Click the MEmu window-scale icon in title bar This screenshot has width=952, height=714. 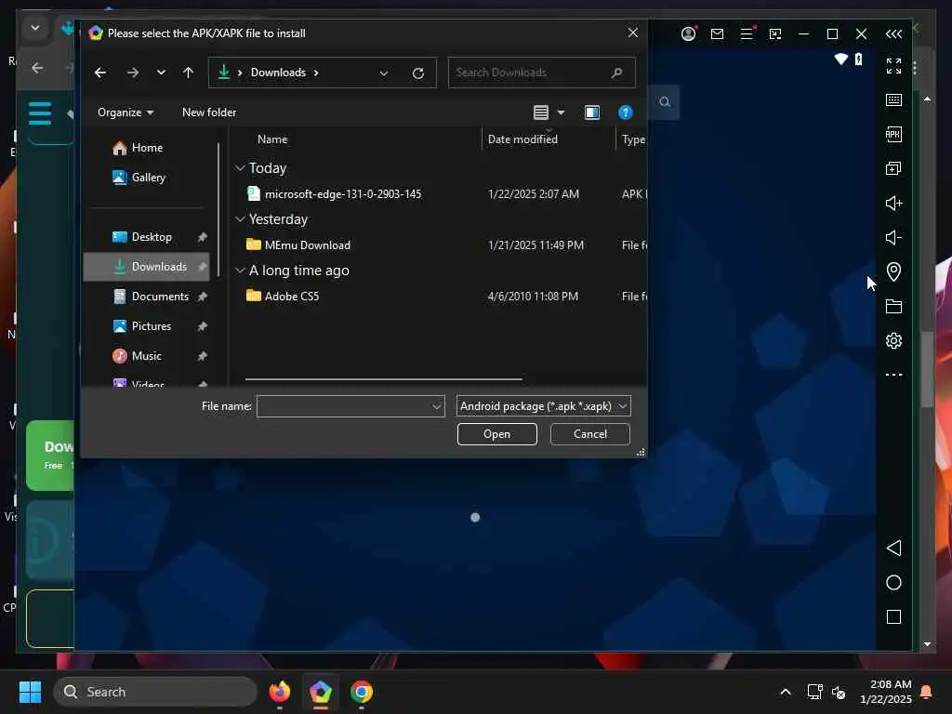(x=774, y=34)
